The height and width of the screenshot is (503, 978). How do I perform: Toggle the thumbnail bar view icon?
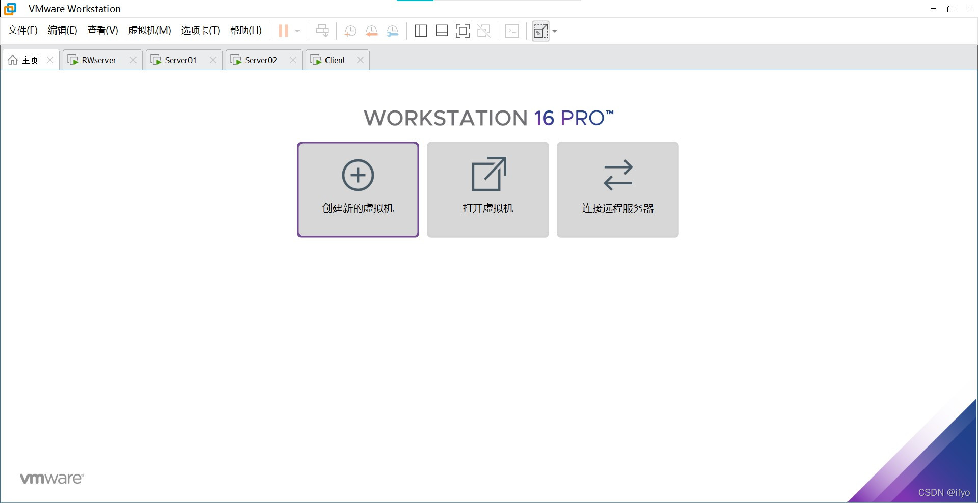442,31
